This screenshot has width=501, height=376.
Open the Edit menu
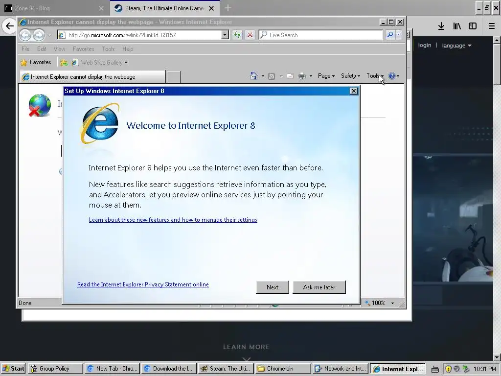click(x=42, y=49)
